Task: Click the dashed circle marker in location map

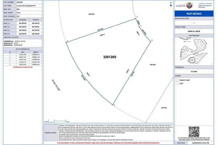Action: click(x=191, y=60)
